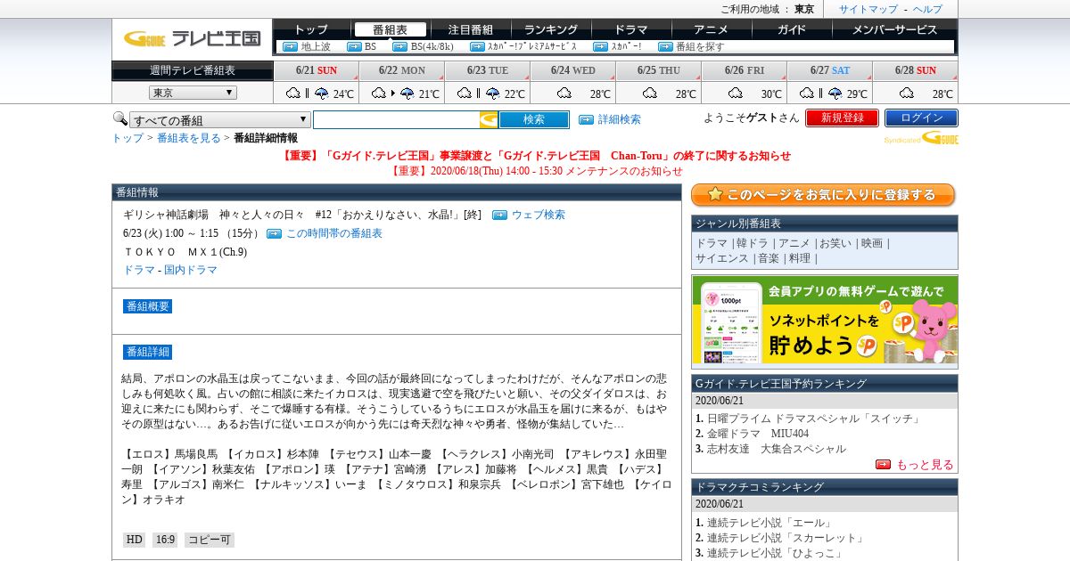
Task: Select the 6/22 MON date column
Action: point(402,70)
